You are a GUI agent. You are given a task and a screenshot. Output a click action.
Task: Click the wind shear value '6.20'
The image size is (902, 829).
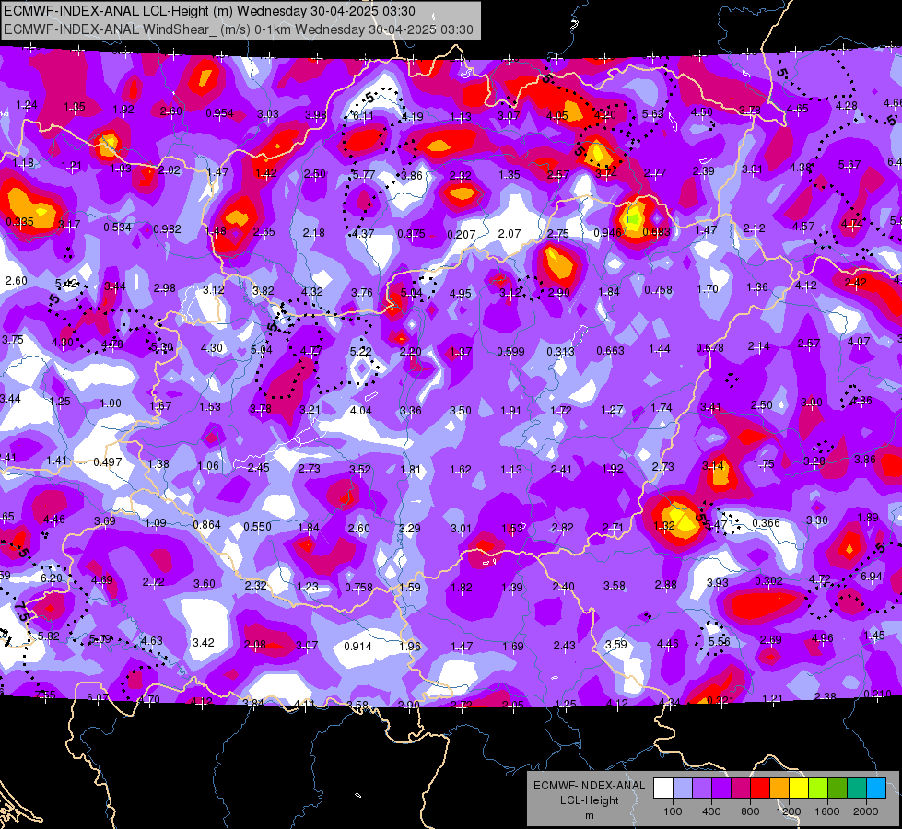tap(52, 578)
